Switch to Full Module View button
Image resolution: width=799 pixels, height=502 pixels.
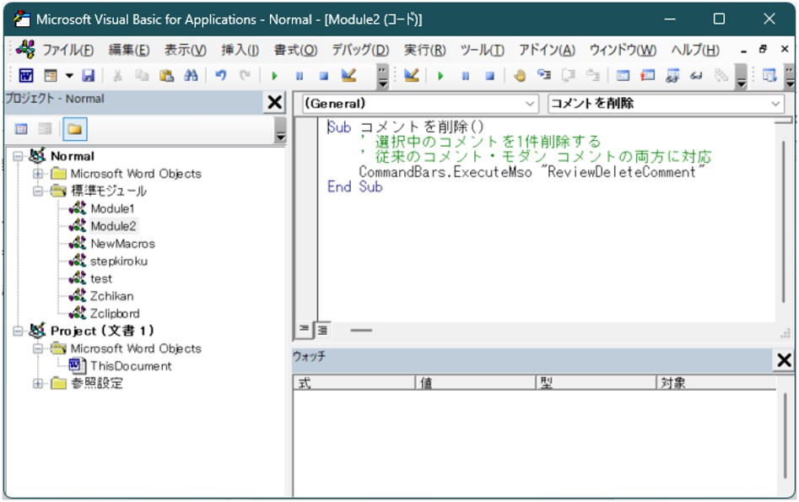[x=322, y=330]
